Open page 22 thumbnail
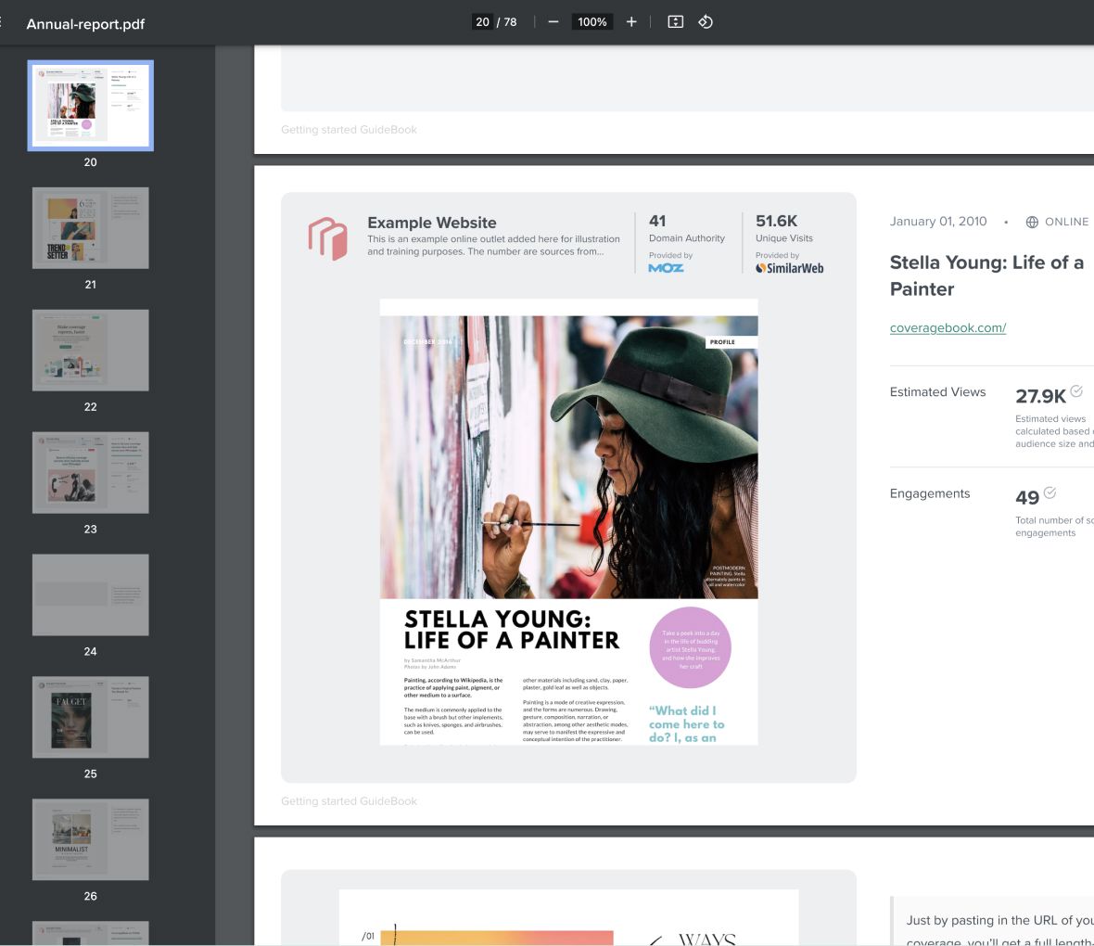Screen dimensions: 1094x946 click(x=91, y=350)
